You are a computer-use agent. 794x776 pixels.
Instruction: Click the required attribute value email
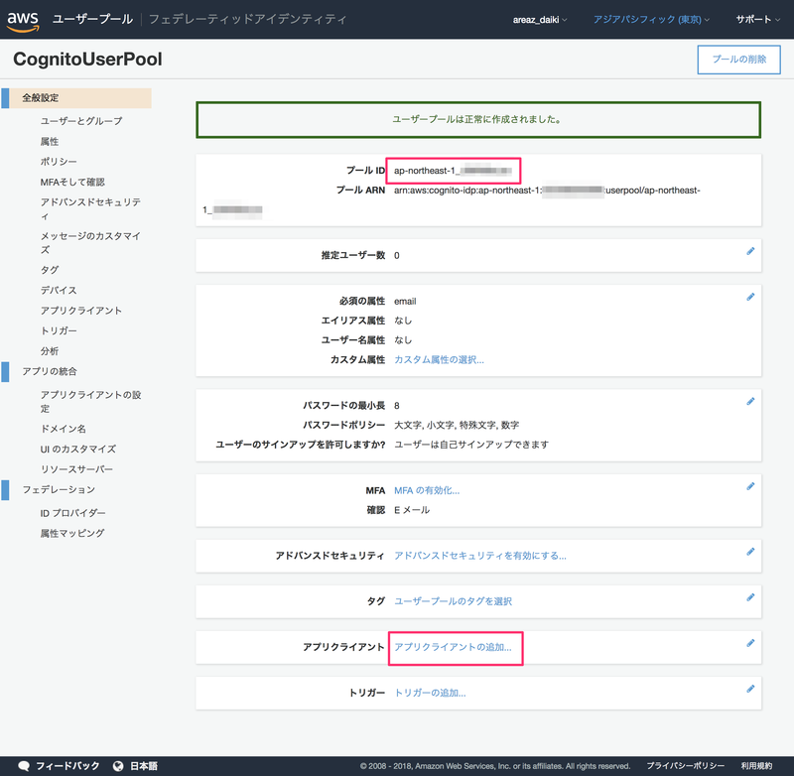pyautogui.click(x=405, y=302)
